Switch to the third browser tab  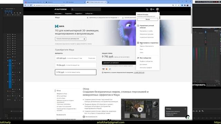pos(75,2)
